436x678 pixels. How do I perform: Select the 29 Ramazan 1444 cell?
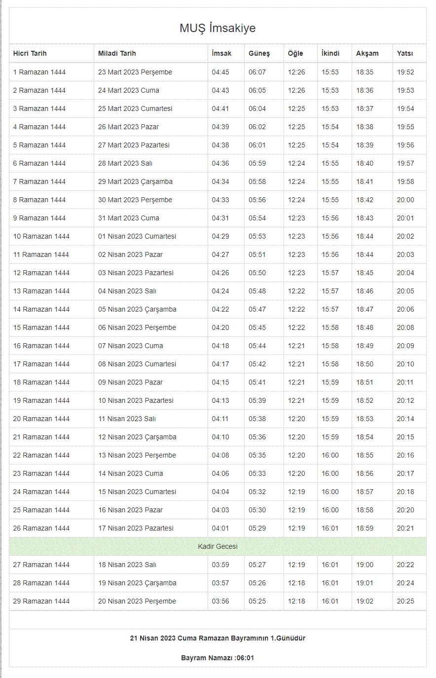tap(41, 601)
